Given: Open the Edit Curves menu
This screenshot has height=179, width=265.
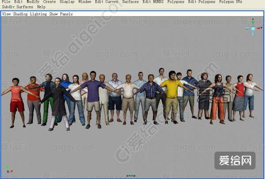Looking at the screenshot, I should [106, 2].
